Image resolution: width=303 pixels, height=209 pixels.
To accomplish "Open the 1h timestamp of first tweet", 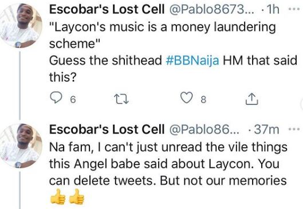I will 273,9.
